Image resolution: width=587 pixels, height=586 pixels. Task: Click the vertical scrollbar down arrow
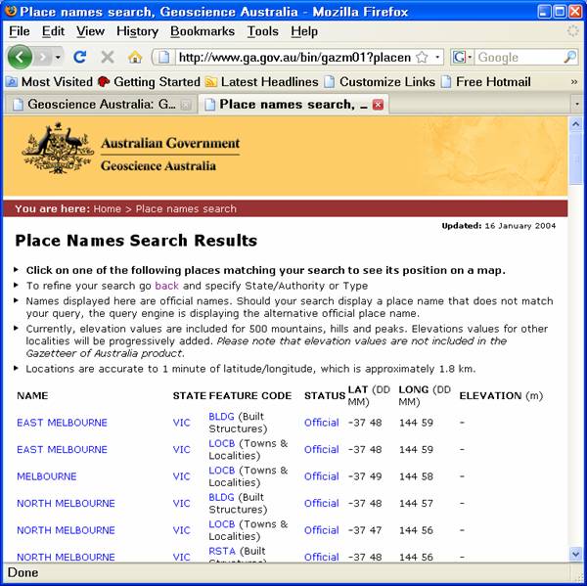pos(575,554)
